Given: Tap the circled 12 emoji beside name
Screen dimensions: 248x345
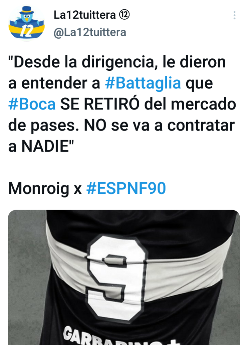Looking at the screenshot, I should (x=124, y=15).
